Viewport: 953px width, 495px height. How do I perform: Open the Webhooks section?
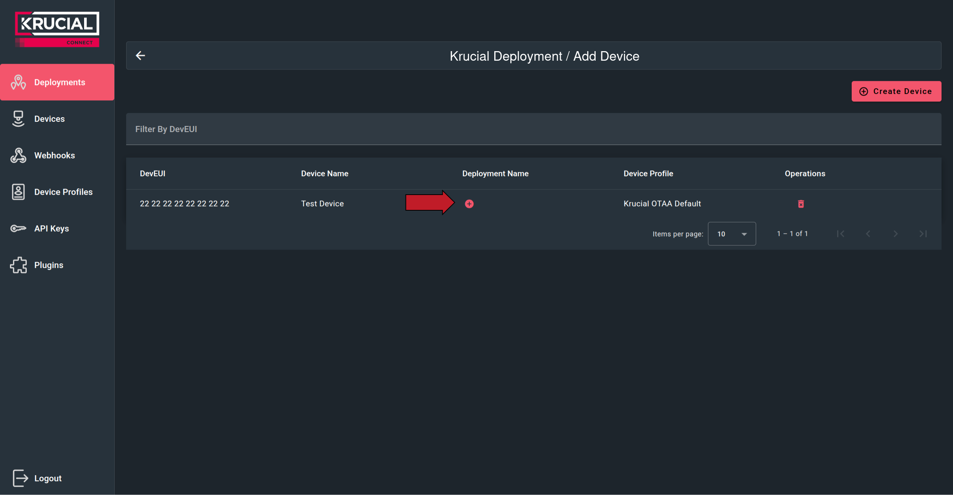55,155
